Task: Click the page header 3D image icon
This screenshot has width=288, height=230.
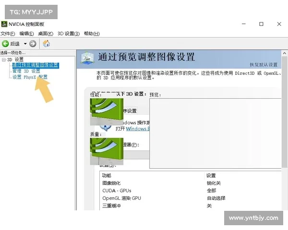Action: tap(88, 57)
